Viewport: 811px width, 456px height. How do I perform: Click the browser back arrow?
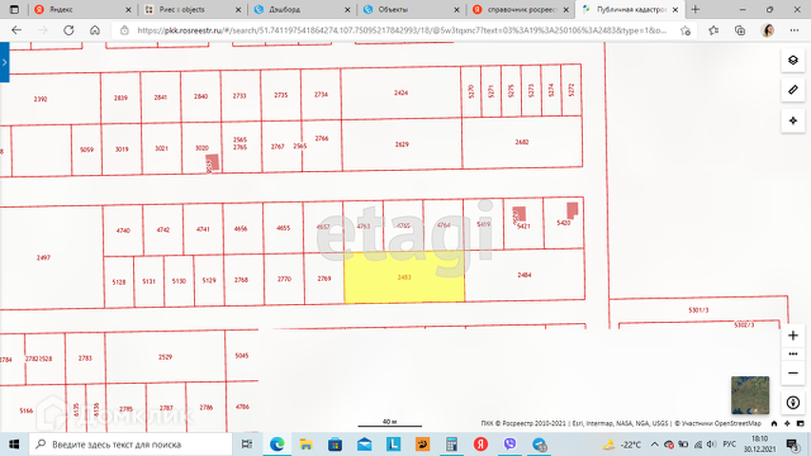pos(16,30)
